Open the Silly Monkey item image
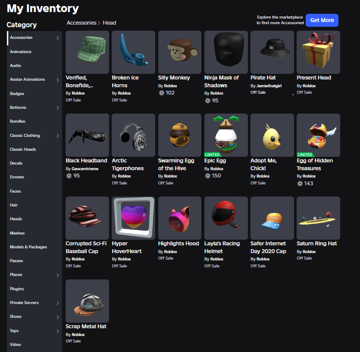 point(180,52)
